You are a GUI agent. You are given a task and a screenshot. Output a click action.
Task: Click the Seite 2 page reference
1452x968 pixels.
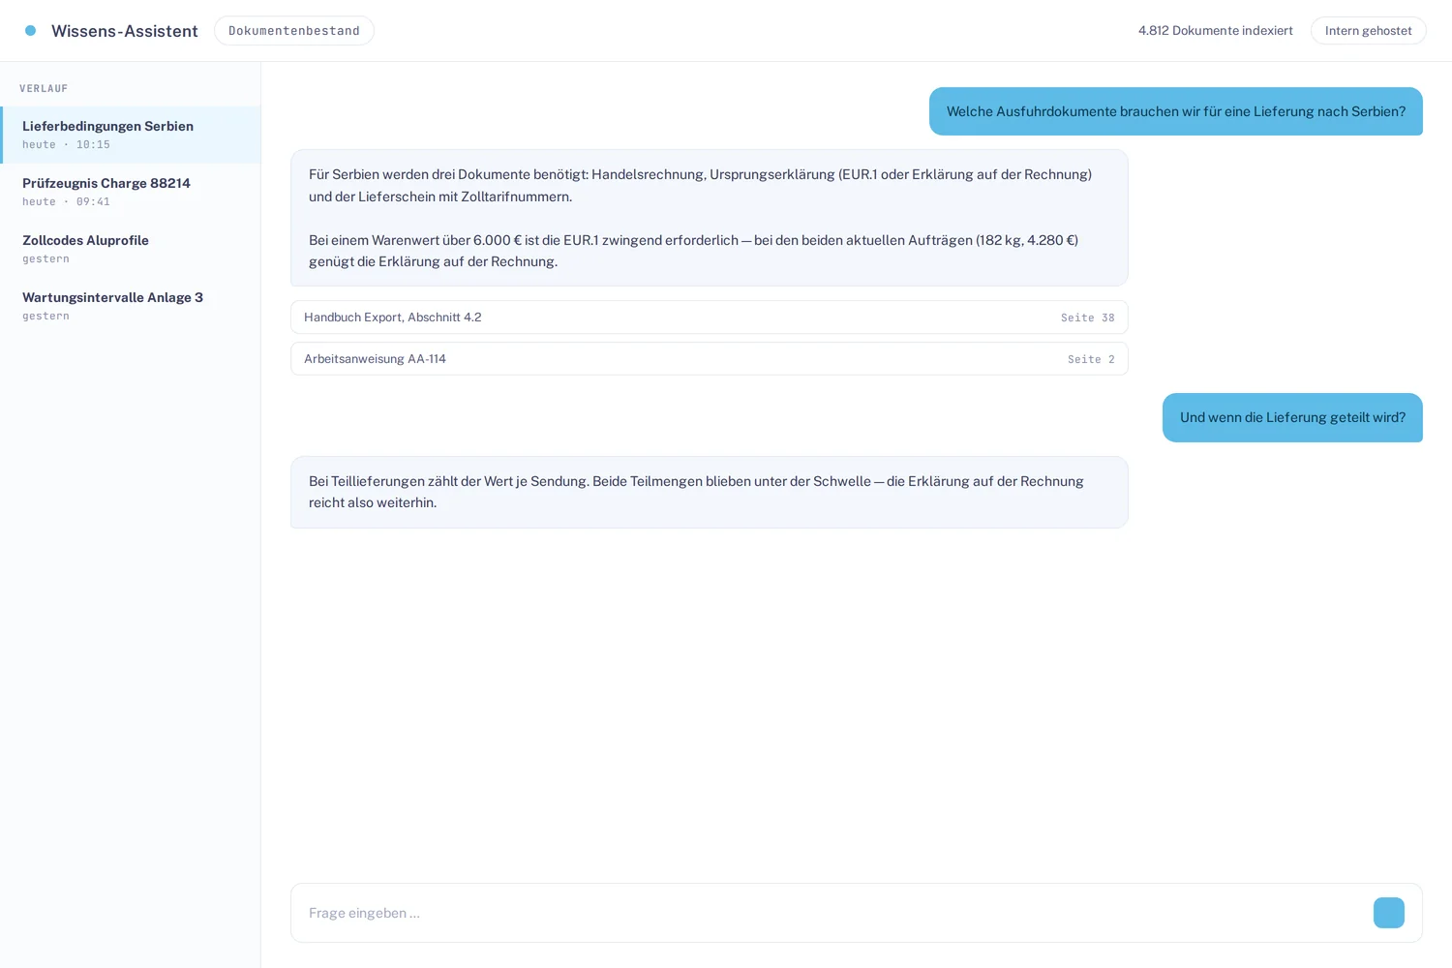pyautogui.click(x=1091, y=359)
